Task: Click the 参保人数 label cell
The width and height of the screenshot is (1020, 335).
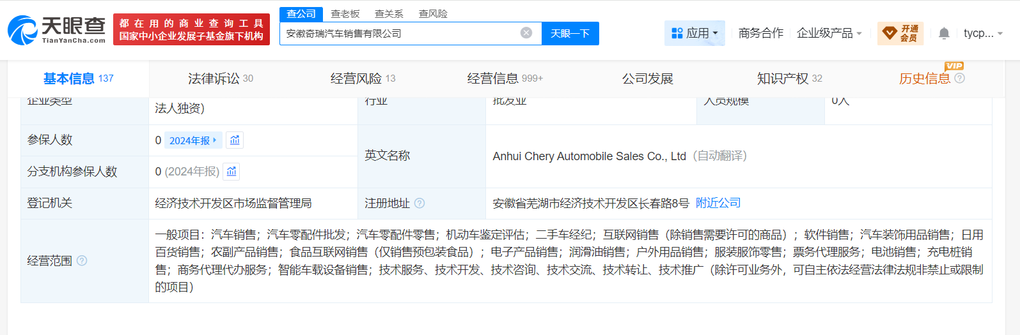Action: (84, 140)
